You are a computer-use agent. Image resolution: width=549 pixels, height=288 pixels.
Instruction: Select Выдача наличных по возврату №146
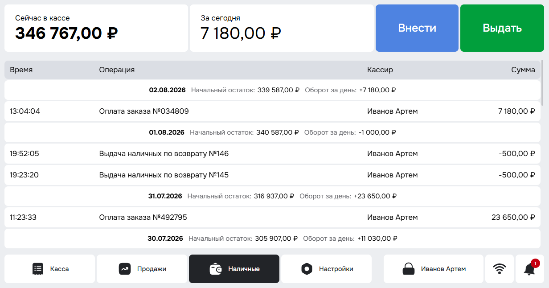(272, 153)
